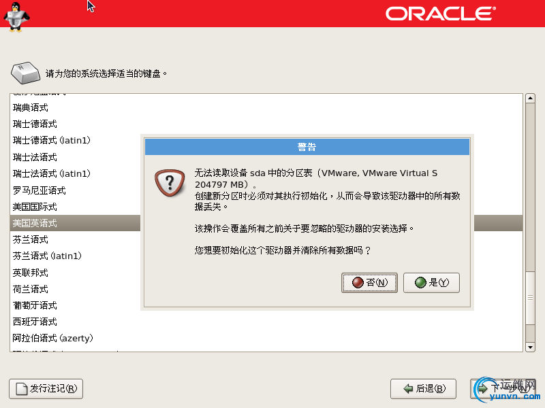Select 荷兰语式 keyboard layout

pos(76,289)
